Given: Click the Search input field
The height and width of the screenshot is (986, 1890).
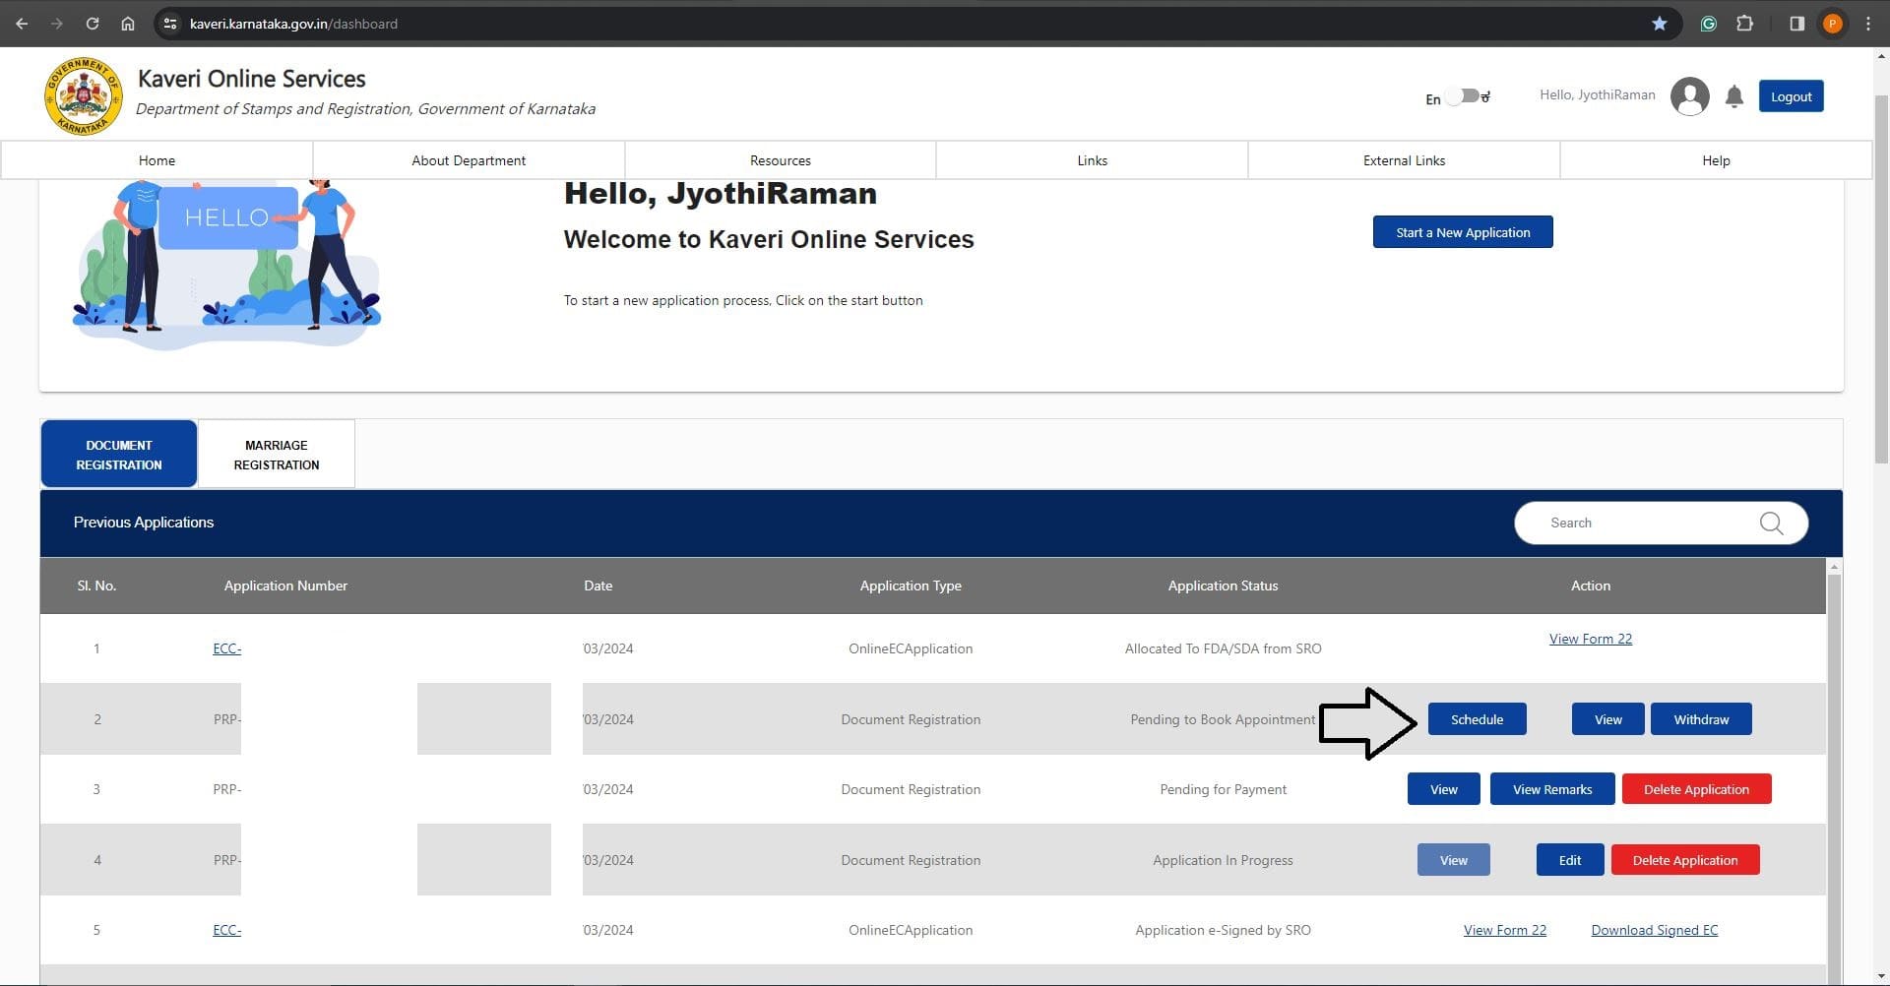Looking at the screenshot, I should (1644, 523).
